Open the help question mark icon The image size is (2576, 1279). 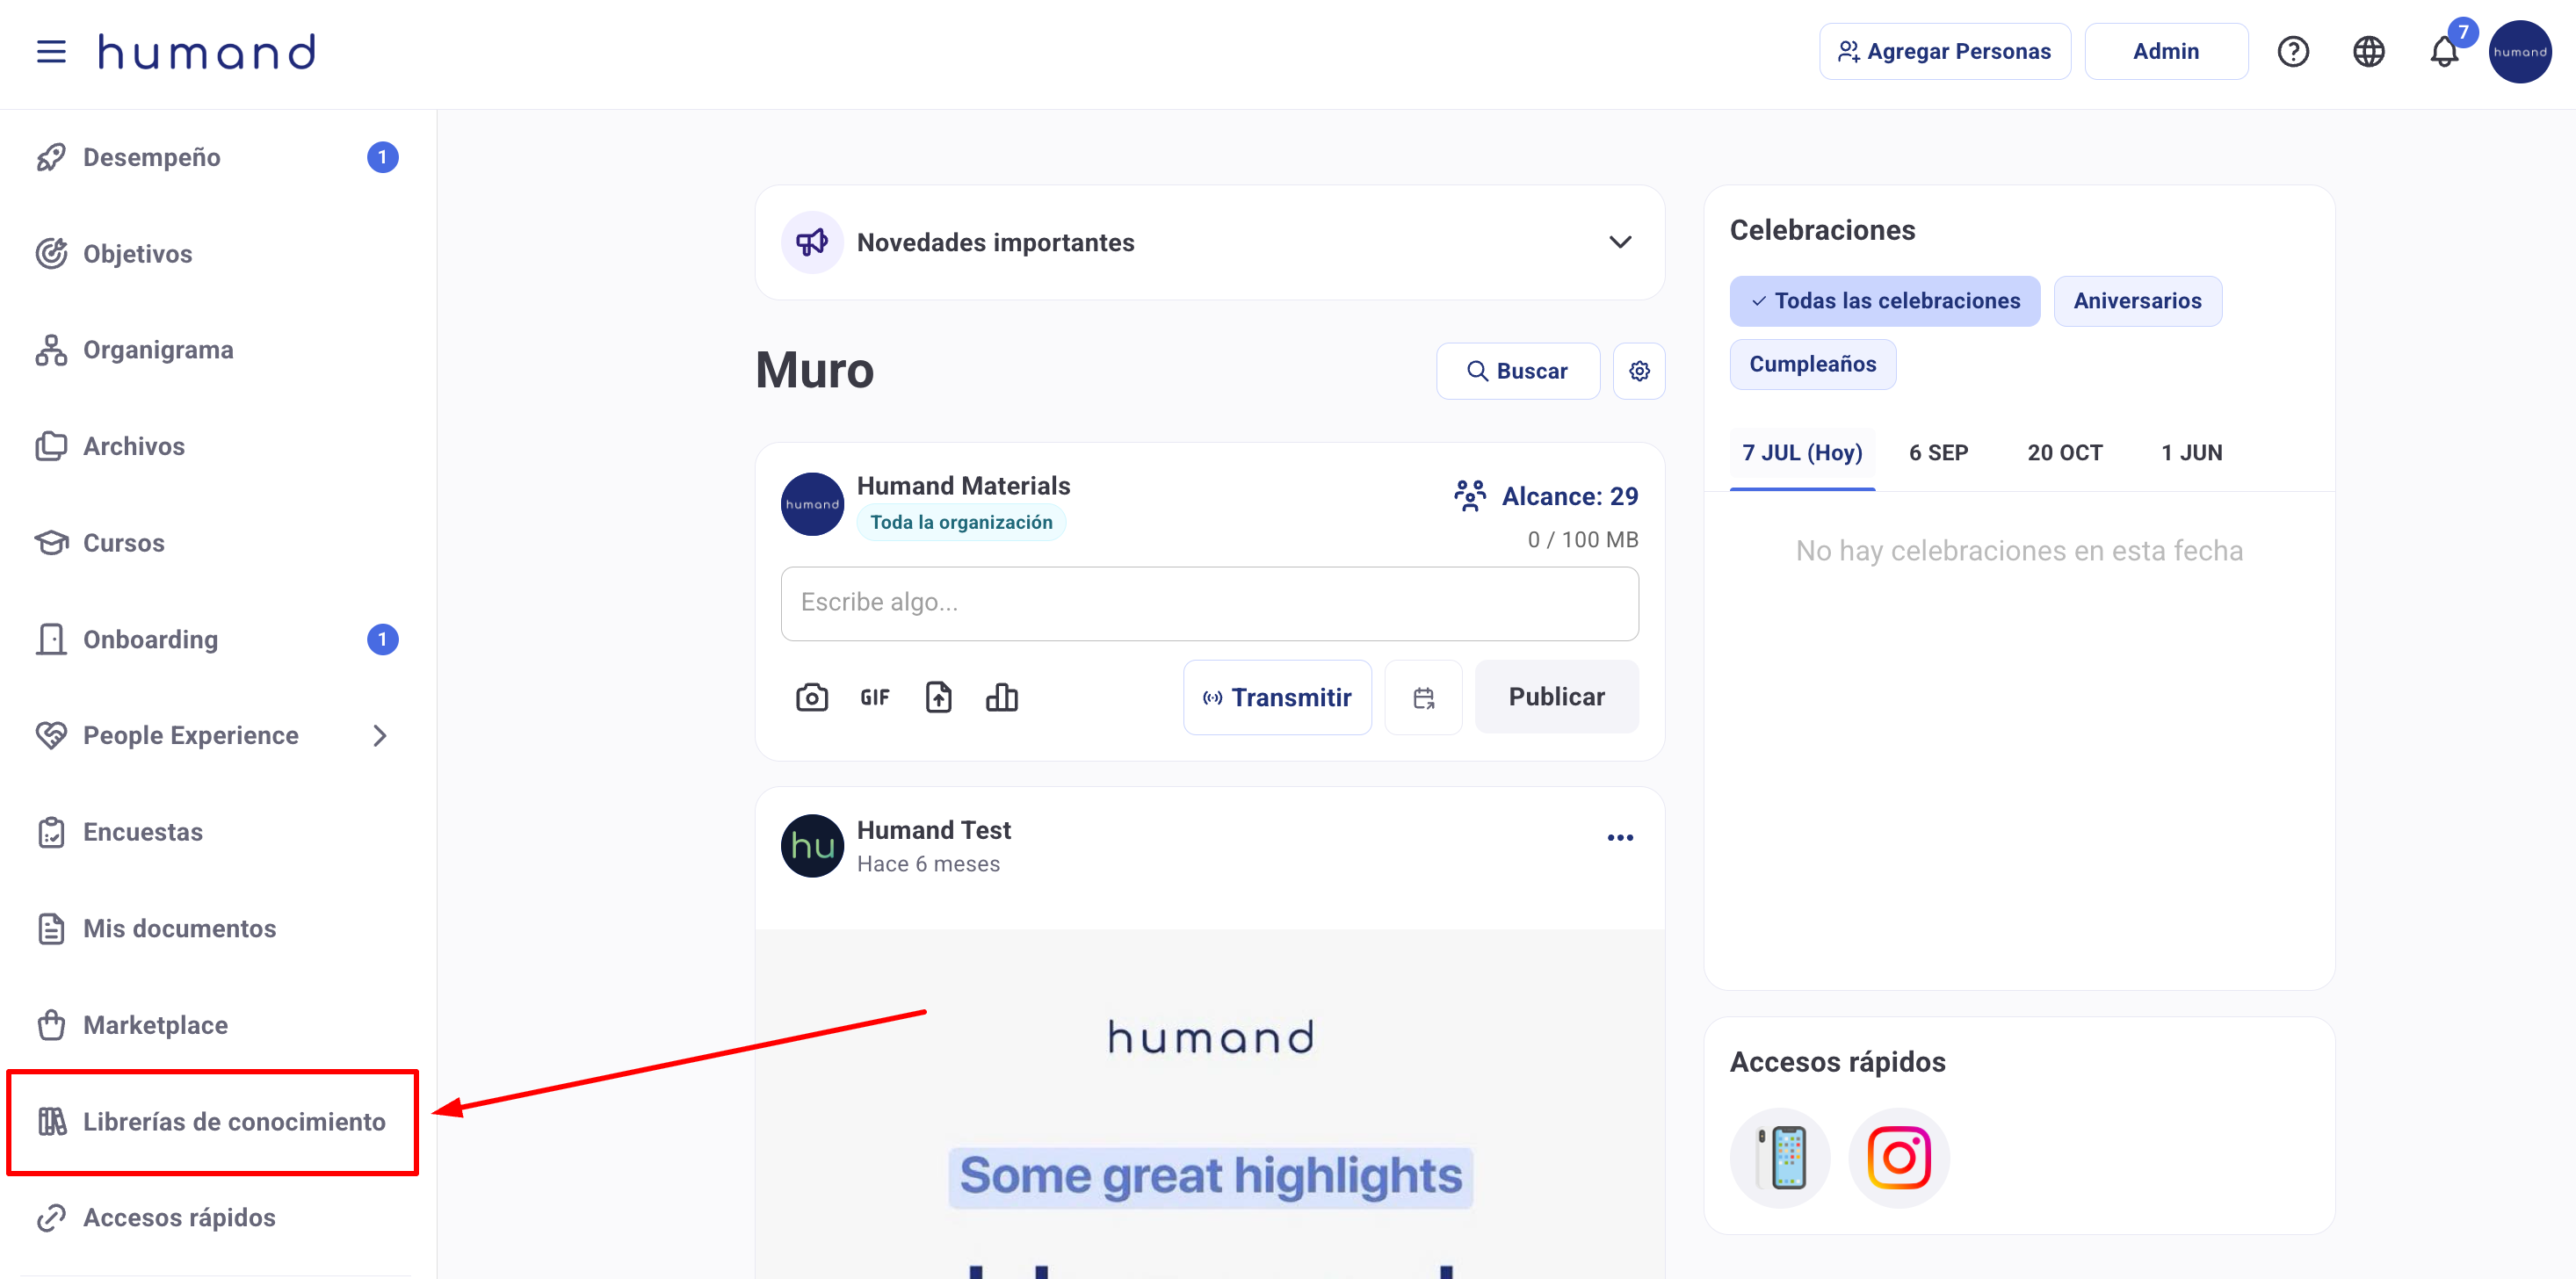tap(2292, 52)
